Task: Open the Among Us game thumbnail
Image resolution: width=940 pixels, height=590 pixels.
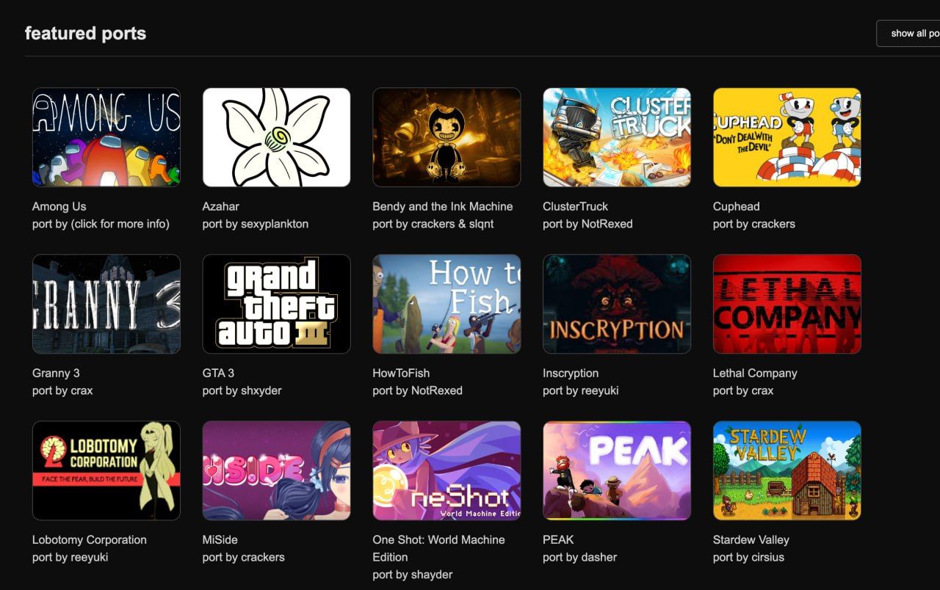Action: click(106, 137)
